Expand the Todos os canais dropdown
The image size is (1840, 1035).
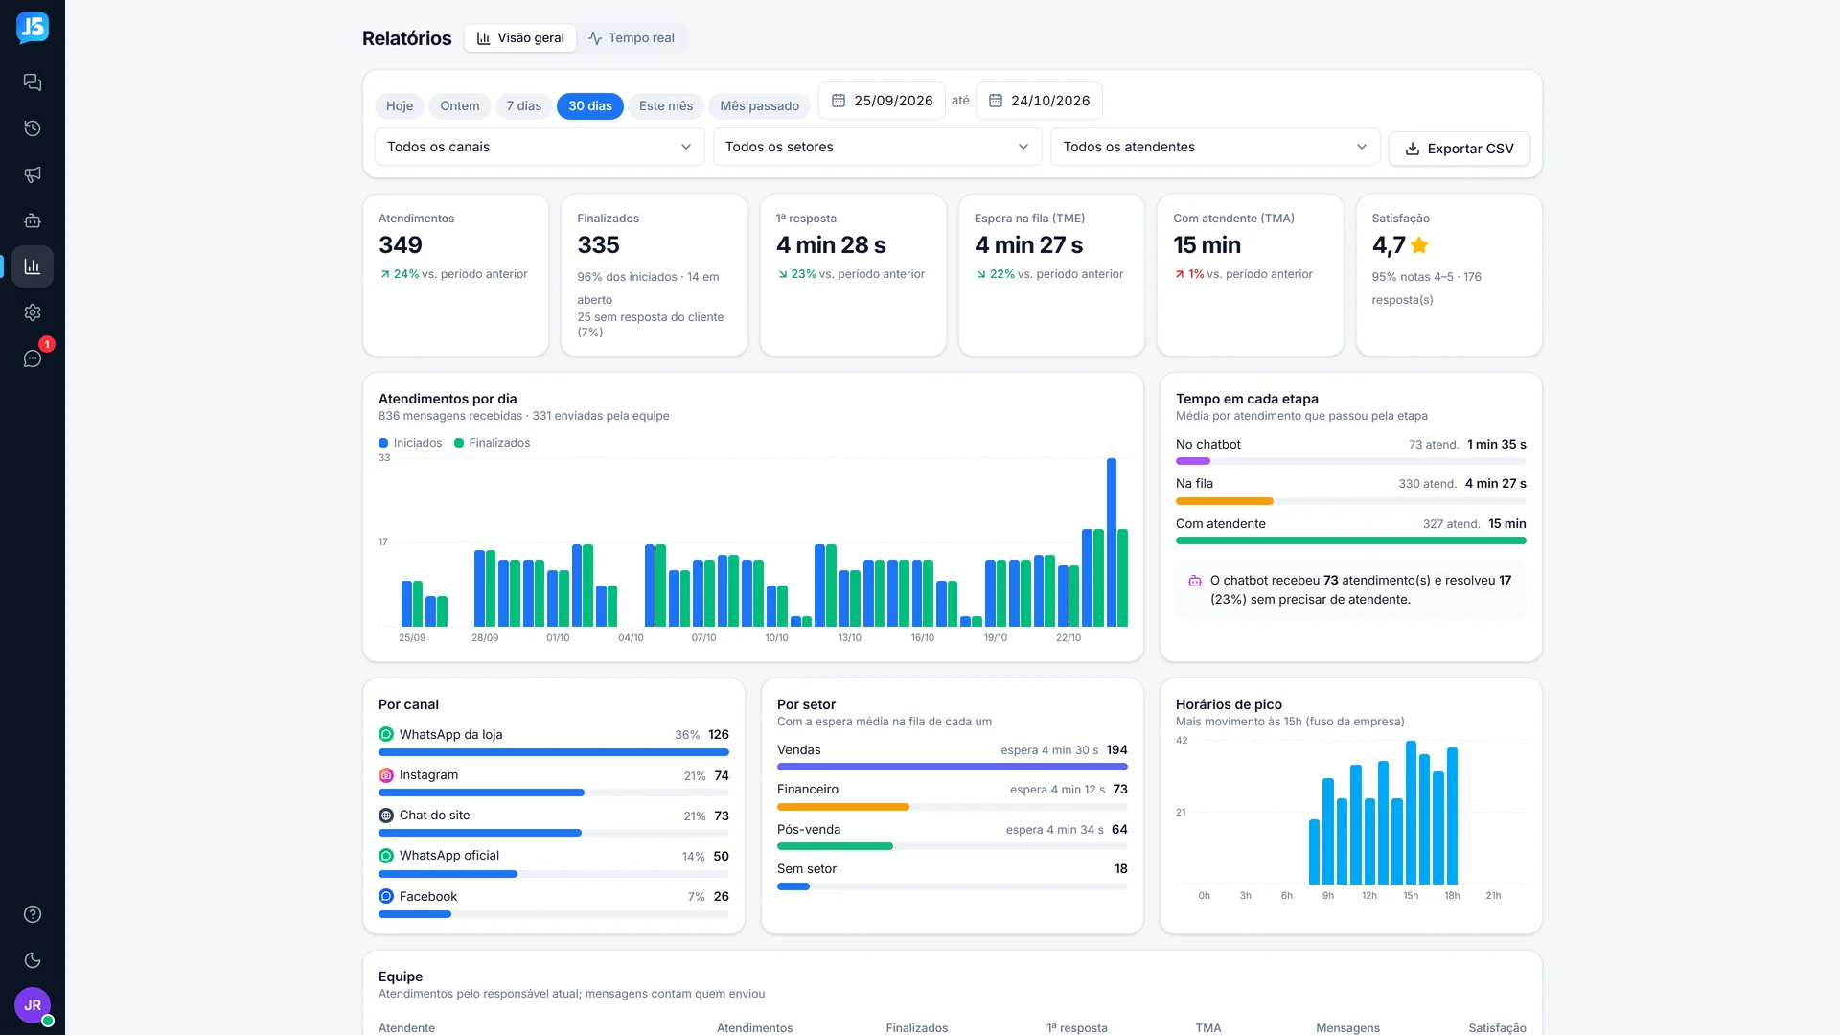(540, 147)
